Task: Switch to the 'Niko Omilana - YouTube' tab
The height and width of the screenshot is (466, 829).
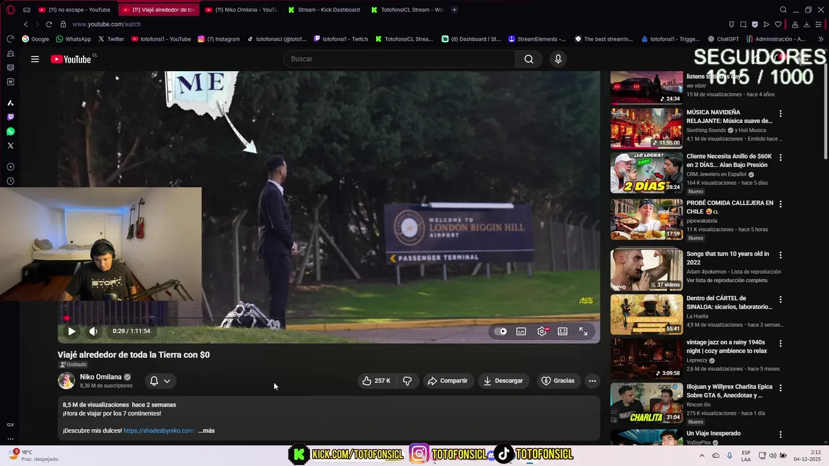Action: (x=242, y=10)
